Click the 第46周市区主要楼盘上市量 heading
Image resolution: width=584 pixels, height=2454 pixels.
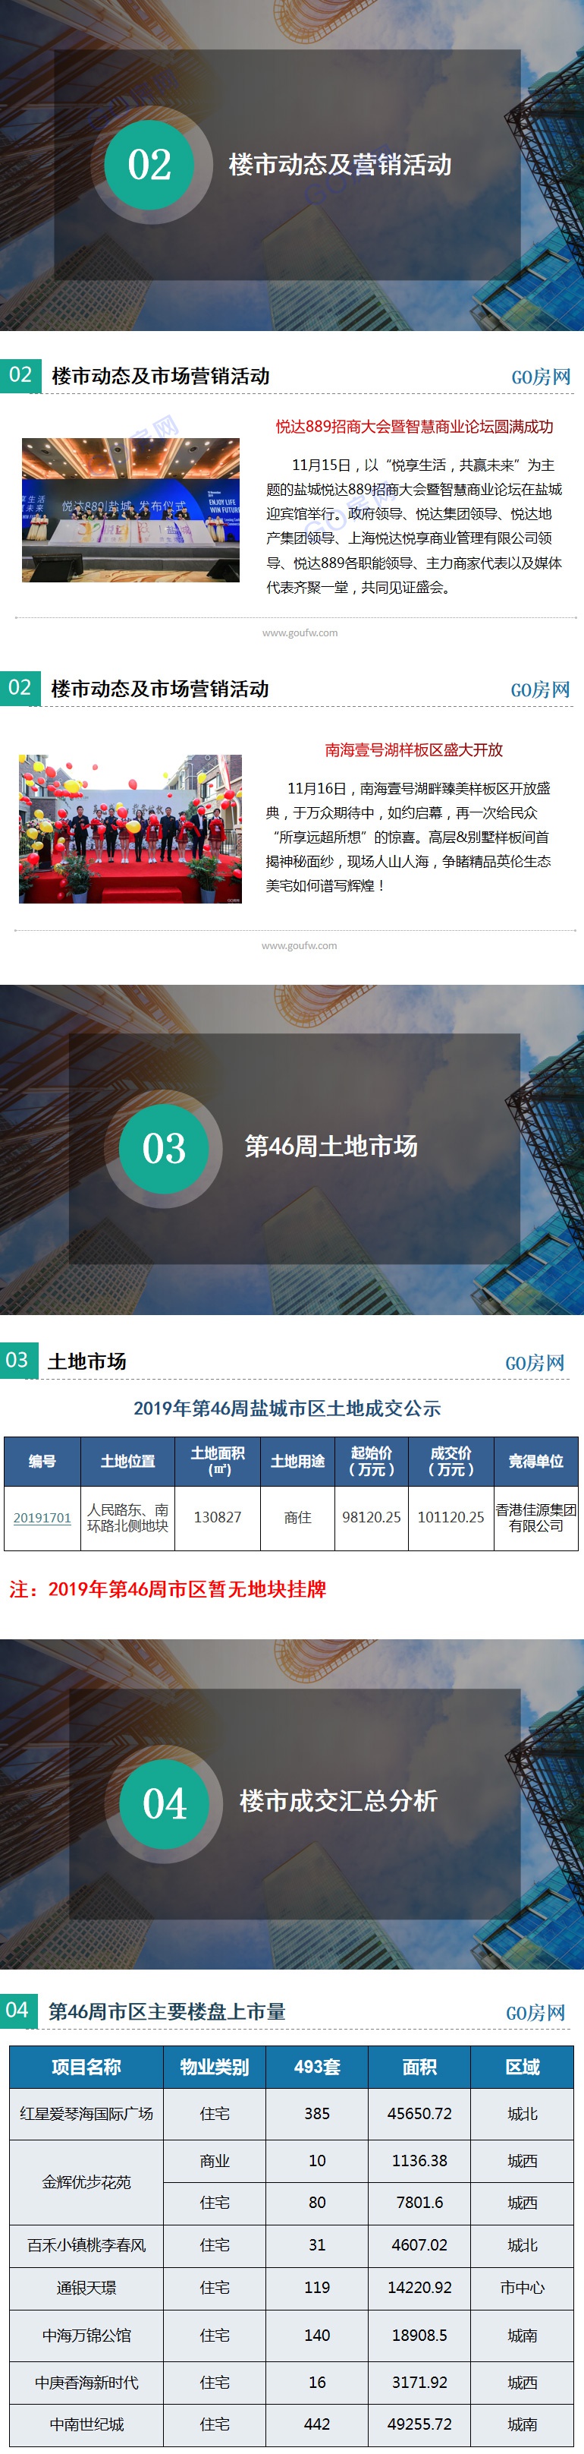coord(166,2011)
